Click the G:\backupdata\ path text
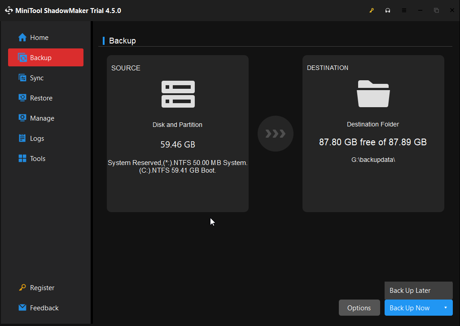This screenshot has width=460, height=326. (x=373, y=160)
